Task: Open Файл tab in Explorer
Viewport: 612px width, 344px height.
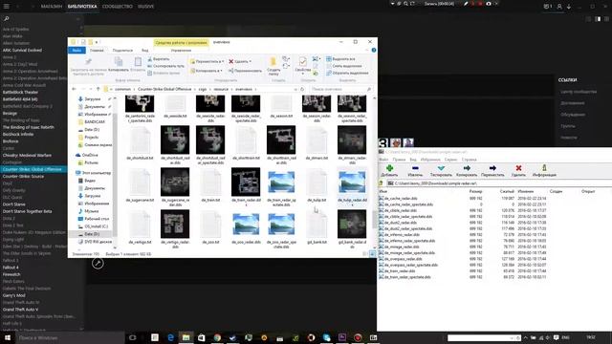Action: tap(76, 51)
